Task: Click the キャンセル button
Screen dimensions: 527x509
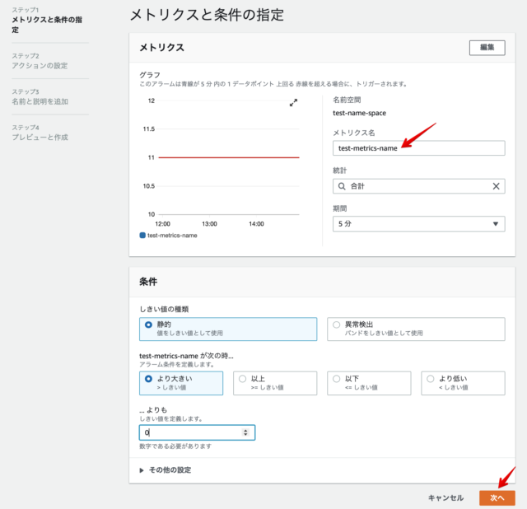Action: pos(445,498)
